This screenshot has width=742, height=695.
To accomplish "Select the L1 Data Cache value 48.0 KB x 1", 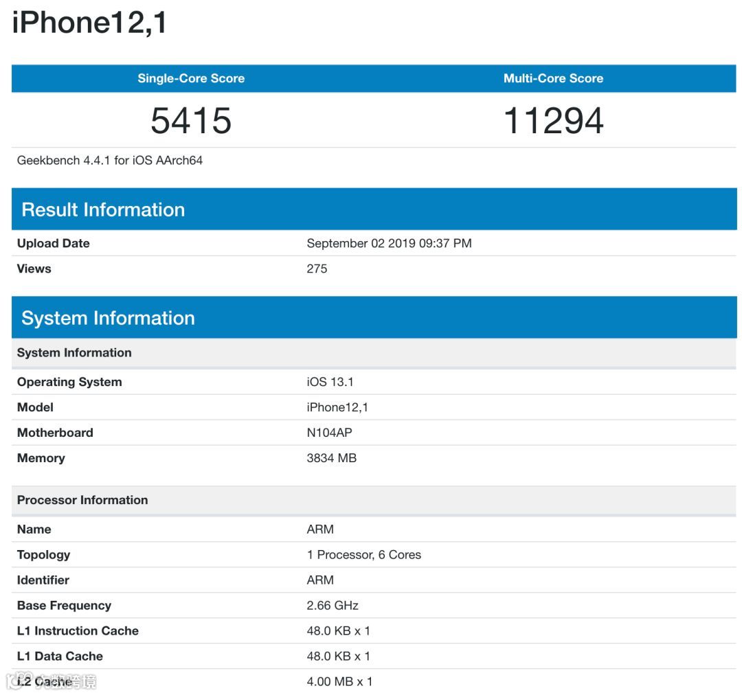I will click(x=338, y=657).
